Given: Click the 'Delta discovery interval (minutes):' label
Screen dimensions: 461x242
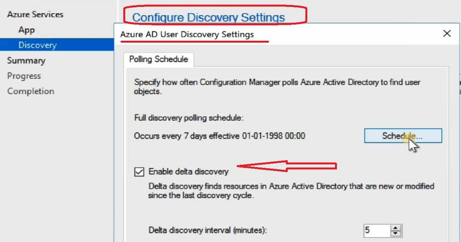Looking at the screenshot, I should (207, 230).
